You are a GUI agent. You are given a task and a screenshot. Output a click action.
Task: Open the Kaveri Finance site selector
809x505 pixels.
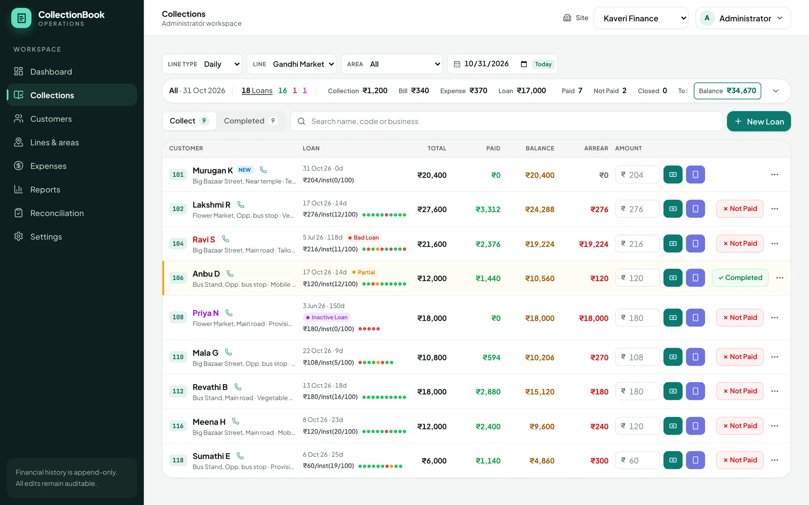(641, 18)
